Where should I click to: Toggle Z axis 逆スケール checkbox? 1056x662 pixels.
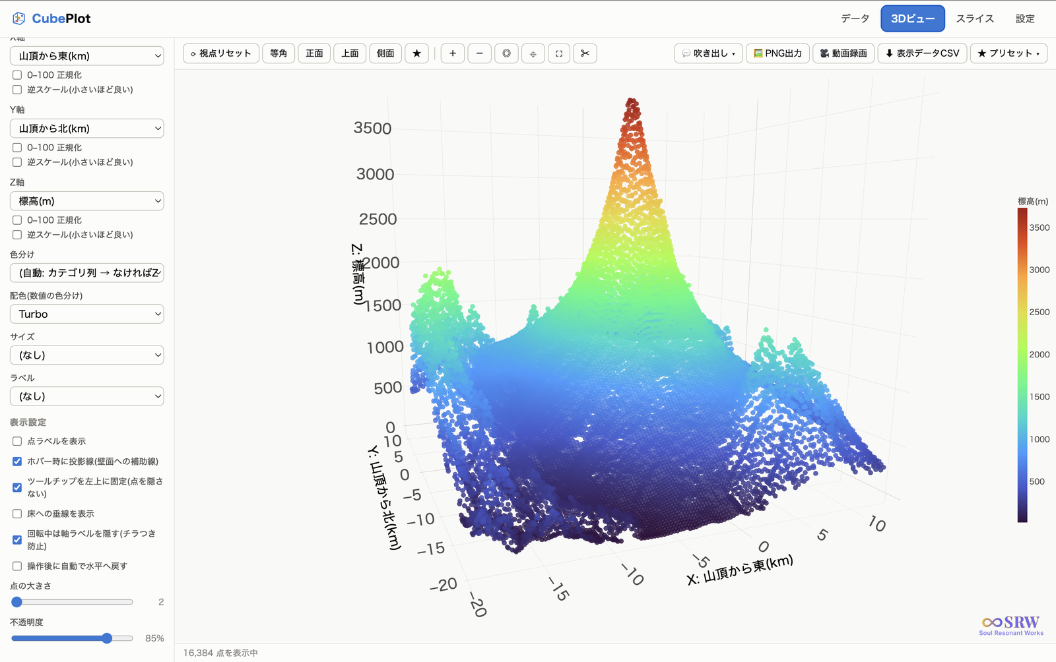(17, 235)
